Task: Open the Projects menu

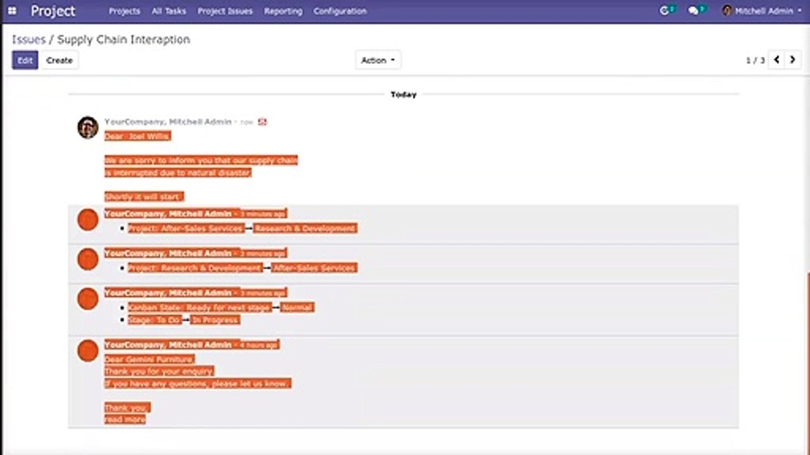Action: (124, 11)
